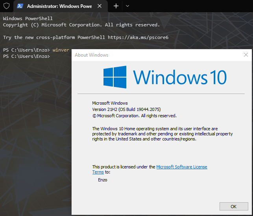Click the Windows 10 Home trademark paragraph
The image size is (253, 216).
click(163, 134)
